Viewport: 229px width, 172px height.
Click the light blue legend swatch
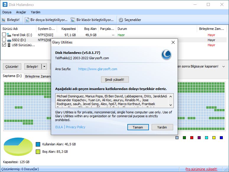coord(177,138)
